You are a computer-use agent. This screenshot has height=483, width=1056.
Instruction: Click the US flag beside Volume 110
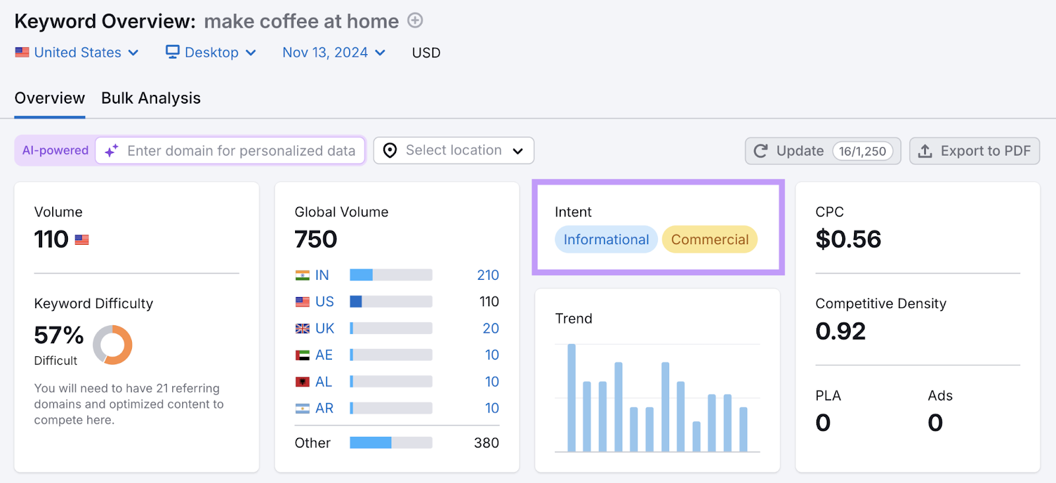82,240
